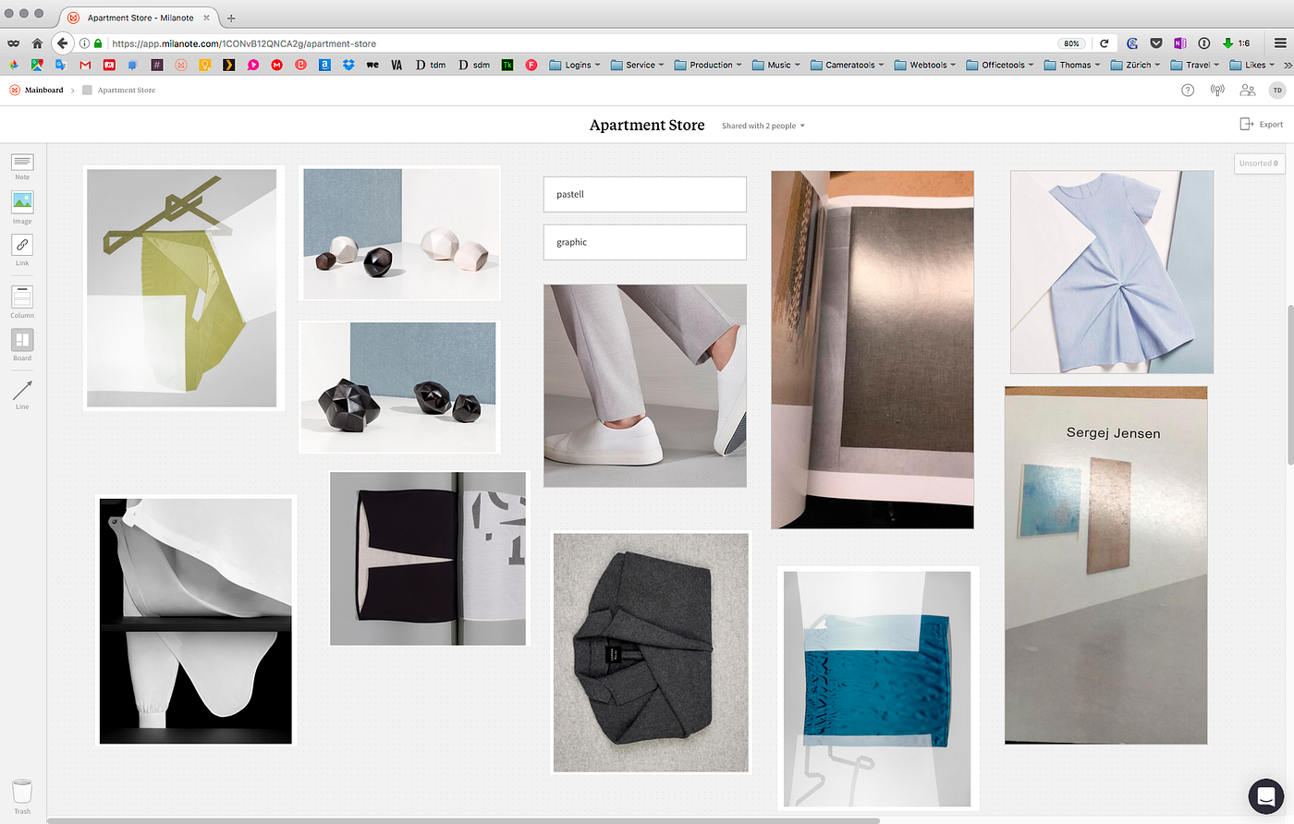The height and width of the screenshot is (824, 1294).
Task: Select the Link tool in the sidebar
Action: pos(22,249)
